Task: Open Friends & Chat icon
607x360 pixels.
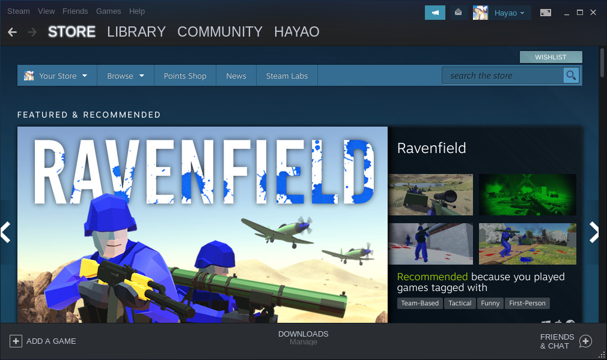Action: (585, 341)
